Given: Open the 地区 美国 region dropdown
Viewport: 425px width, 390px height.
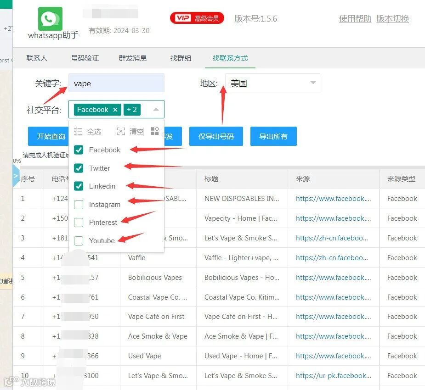Looking at the screenshot, I should (273, 83).
